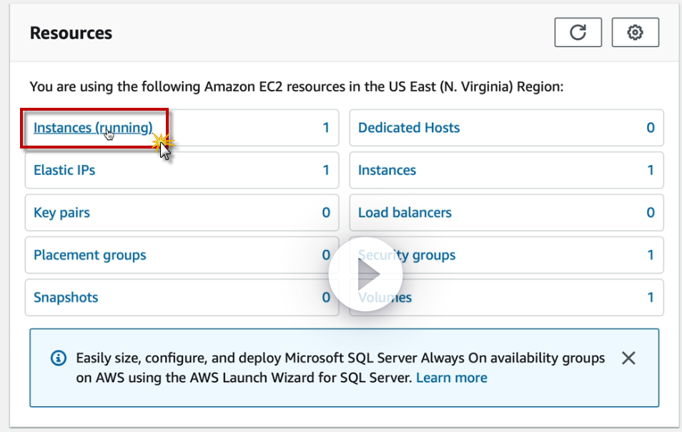Dismiss the SQL Server Launch Wizard banner

pos(628,358)
